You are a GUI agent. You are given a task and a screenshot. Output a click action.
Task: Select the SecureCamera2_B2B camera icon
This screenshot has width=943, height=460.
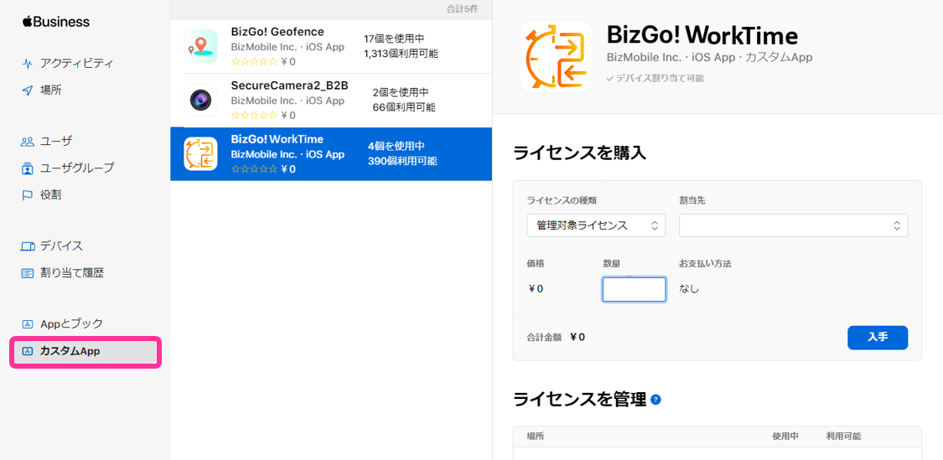click(x=200, y=101)
